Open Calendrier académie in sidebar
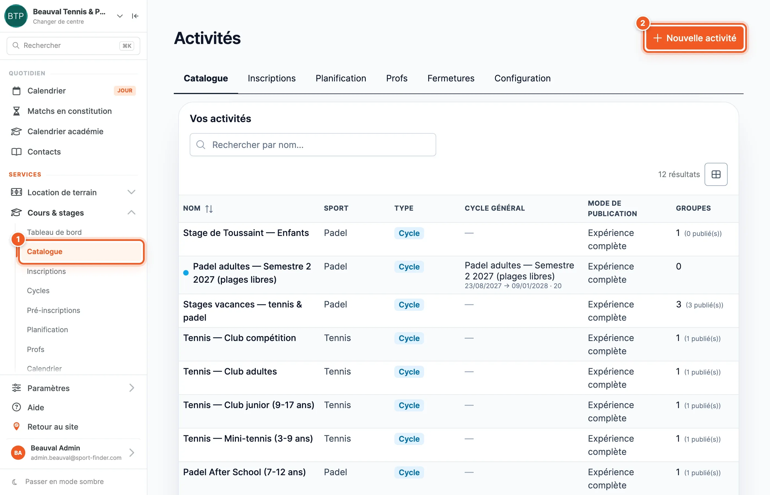 [x=73, y=131]
